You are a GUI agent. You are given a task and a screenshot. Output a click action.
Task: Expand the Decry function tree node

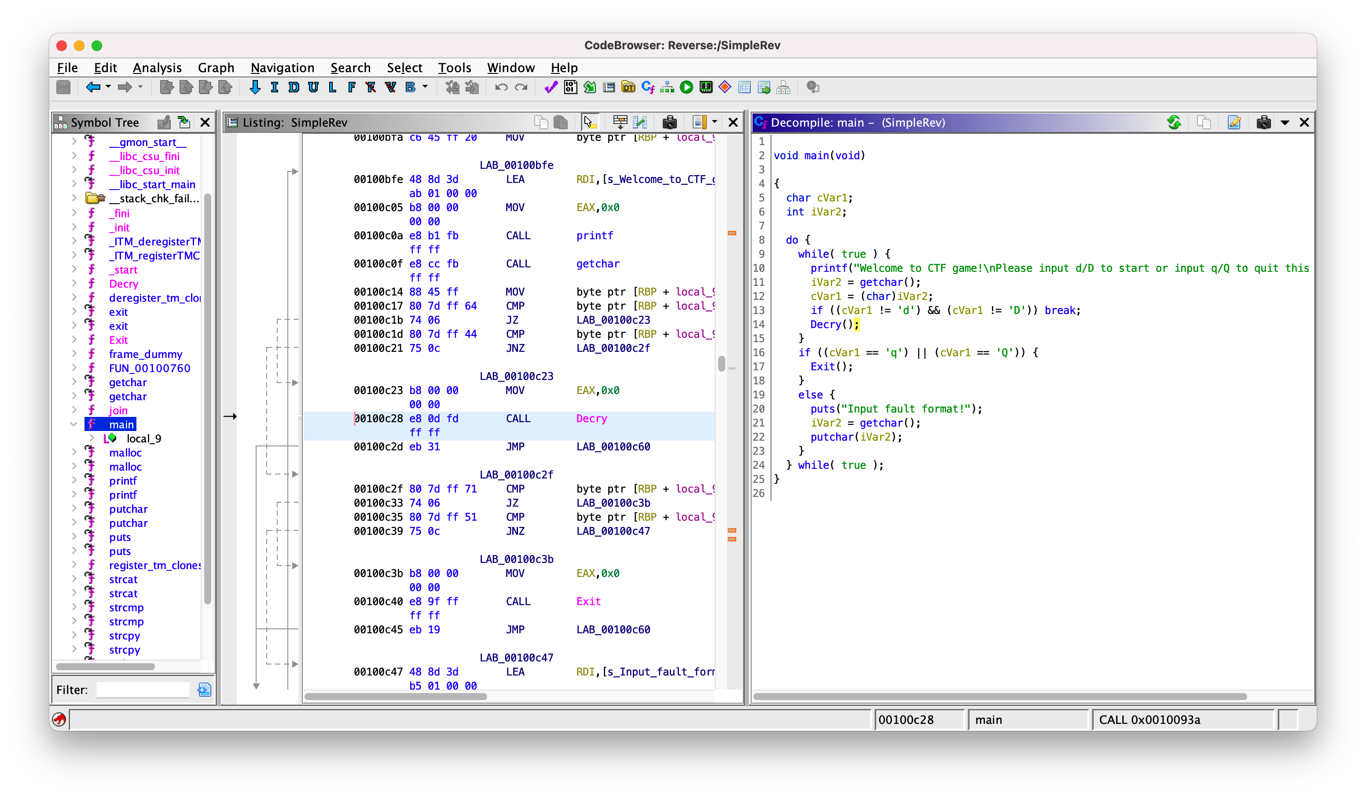74,283
